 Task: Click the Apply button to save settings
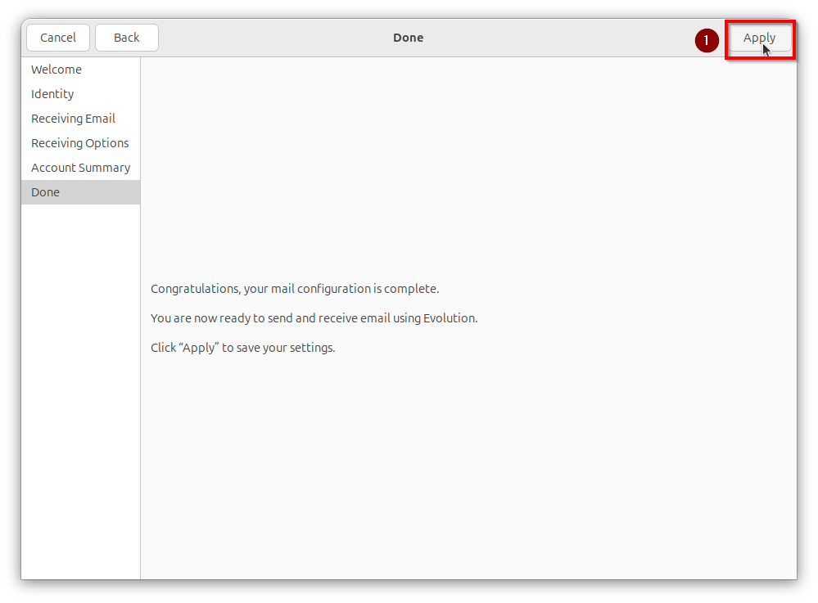[x=759, y=38]
